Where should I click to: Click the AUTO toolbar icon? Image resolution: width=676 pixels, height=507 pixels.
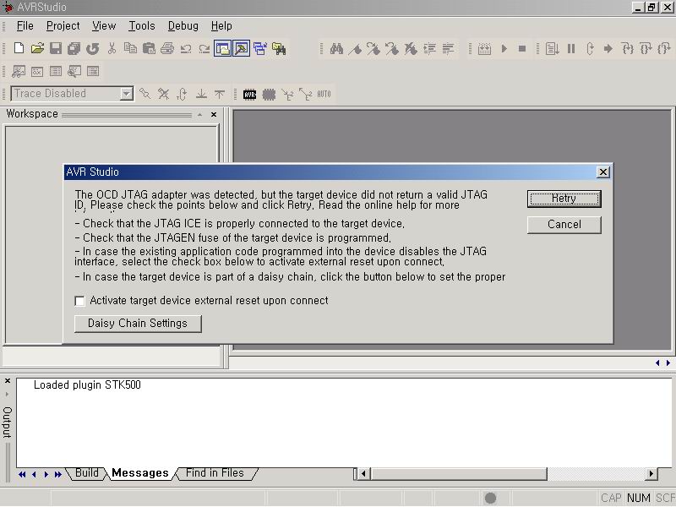324,94
